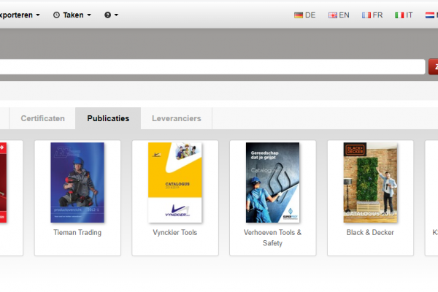Image resolution: width=438 pixels, height=292 pixels.
Task: Click the clock icon beside Taken
Action: 57,15
